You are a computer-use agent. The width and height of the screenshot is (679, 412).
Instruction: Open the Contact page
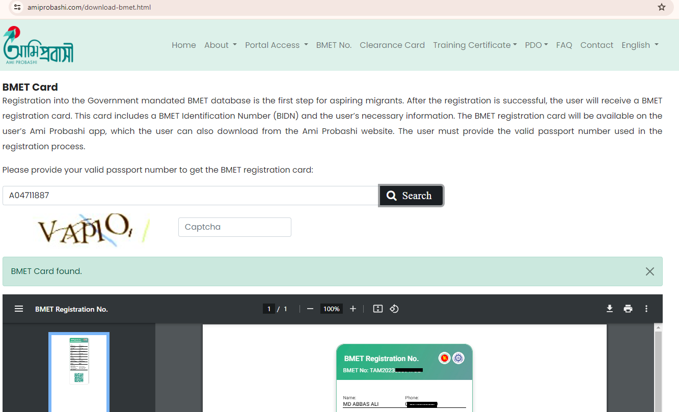pos(596,45)
